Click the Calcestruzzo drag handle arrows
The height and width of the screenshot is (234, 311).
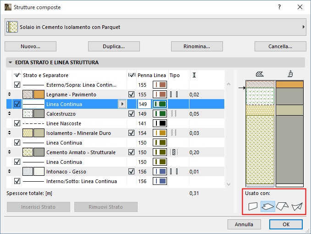click(x=9, y=113)
